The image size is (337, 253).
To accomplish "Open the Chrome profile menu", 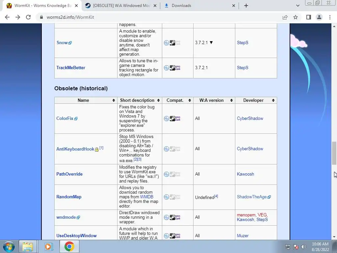I will (x=319, y=17).
